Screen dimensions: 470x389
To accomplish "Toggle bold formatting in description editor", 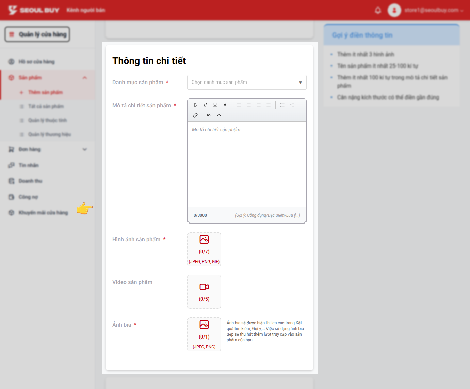I will point(195,105).
